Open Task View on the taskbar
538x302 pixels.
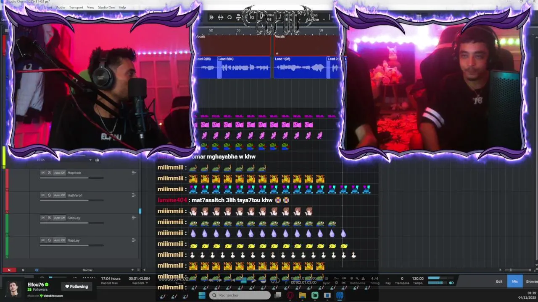[278, 295]
